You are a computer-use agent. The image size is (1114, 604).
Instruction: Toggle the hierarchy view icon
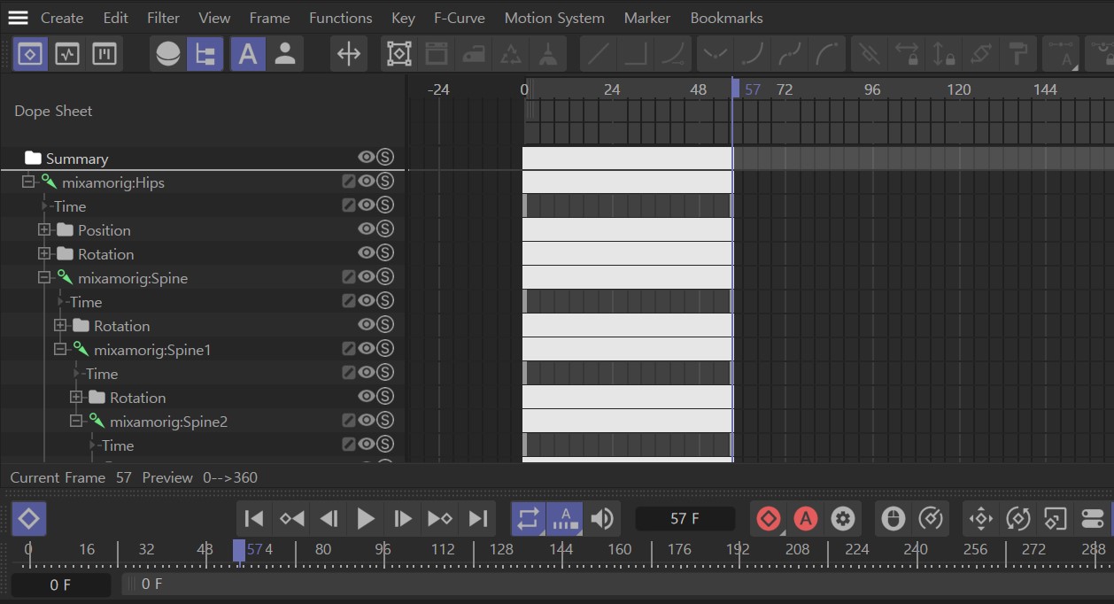205,54
